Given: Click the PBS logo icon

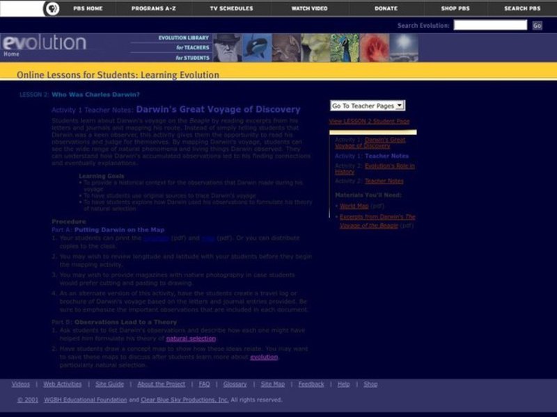Looking at the screenshot, I should pos(52,8).
